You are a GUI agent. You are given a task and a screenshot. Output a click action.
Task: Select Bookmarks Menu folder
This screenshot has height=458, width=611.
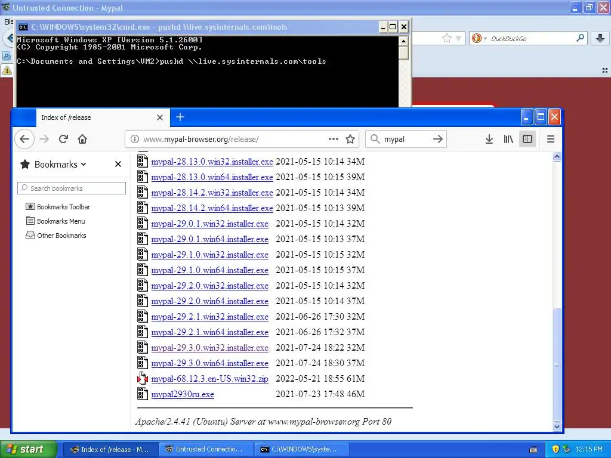(55, 221)
